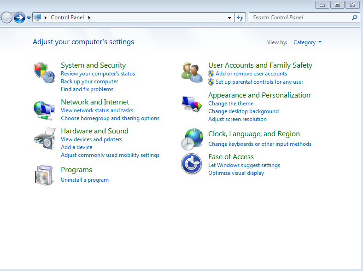Click Change the theme
This screenshot has width=363, height=271.
[x=231, y=104]
